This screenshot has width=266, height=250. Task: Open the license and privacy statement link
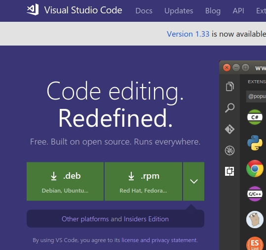(x=159, y=240)
